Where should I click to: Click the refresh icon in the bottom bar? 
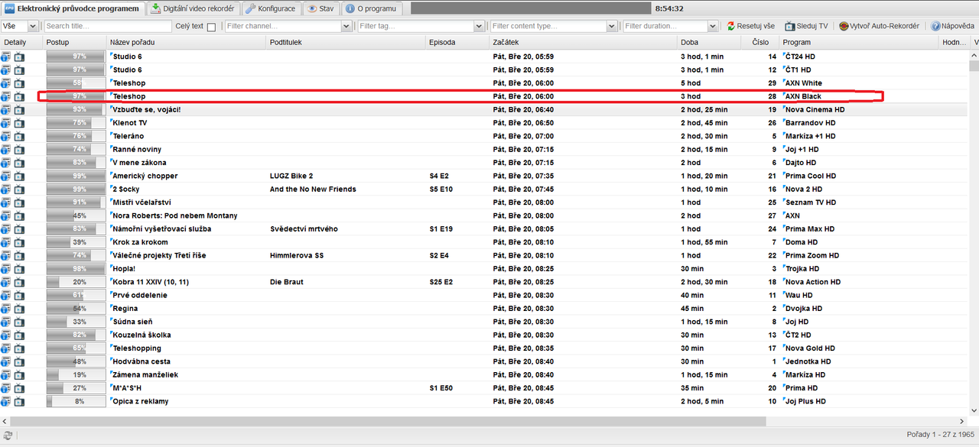point(8,435)
